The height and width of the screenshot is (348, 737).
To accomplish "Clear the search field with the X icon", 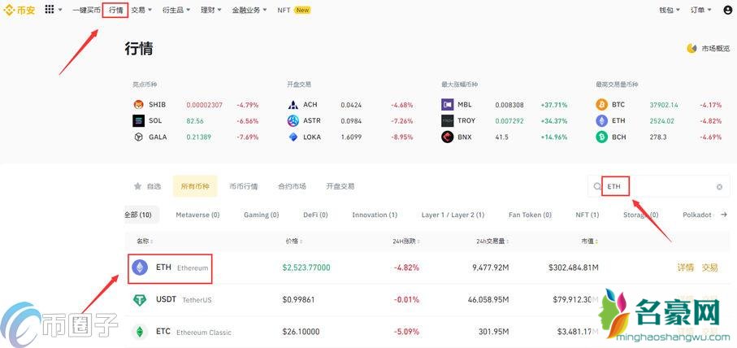I will coord(719,187).
